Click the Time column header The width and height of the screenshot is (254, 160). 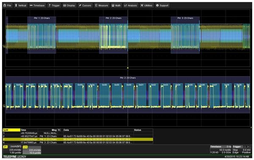23,130
